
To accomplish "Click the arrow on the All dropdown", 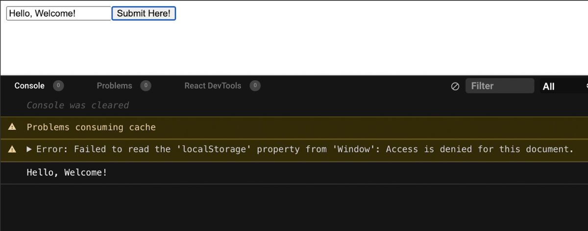I will [x=586, y=86].
